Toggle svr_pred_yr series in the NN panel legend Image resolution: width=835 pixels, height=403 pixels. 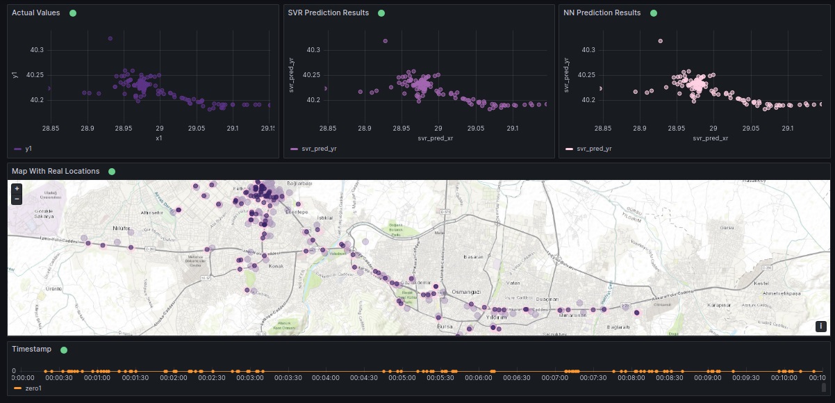595,149
